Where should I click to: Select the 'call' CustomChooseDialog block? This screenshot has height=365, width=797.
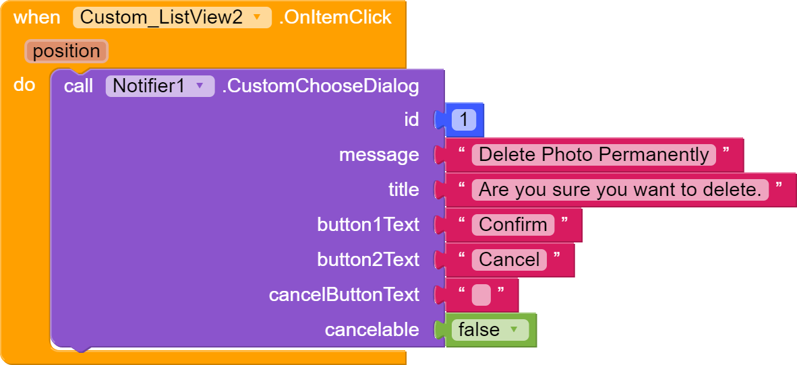[78, 86]
